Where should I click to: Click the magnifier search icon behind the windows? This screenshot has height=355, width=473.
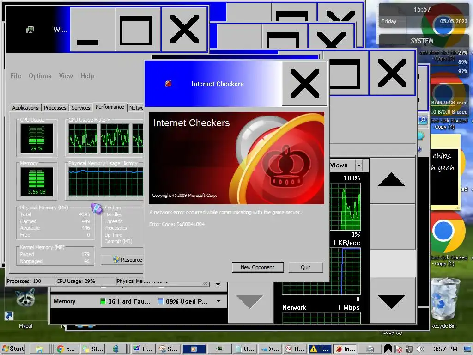click(x=423, y=120)
